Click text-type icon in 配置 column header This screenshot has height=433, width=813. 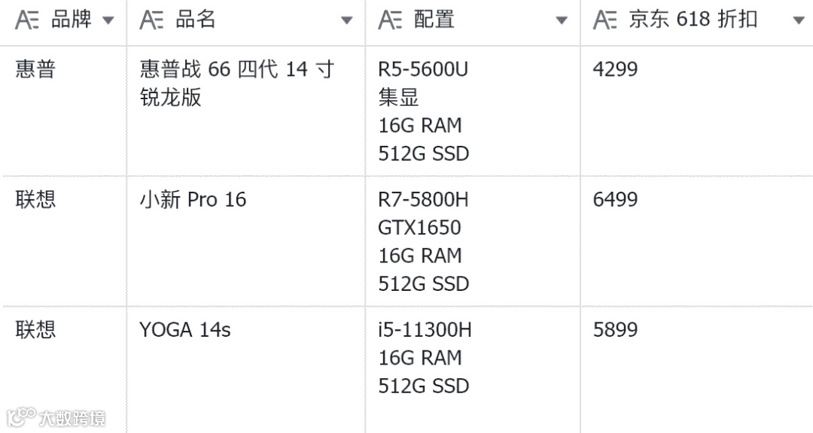(x=391, y=20)
